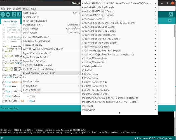This screenshot has height=140, width=176.
Task: Open the Help menu
Action: [x=33, y=9]
